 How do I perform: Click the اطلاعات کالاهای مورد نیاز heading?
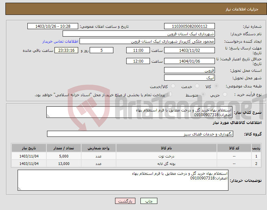[x=237, y=123]
